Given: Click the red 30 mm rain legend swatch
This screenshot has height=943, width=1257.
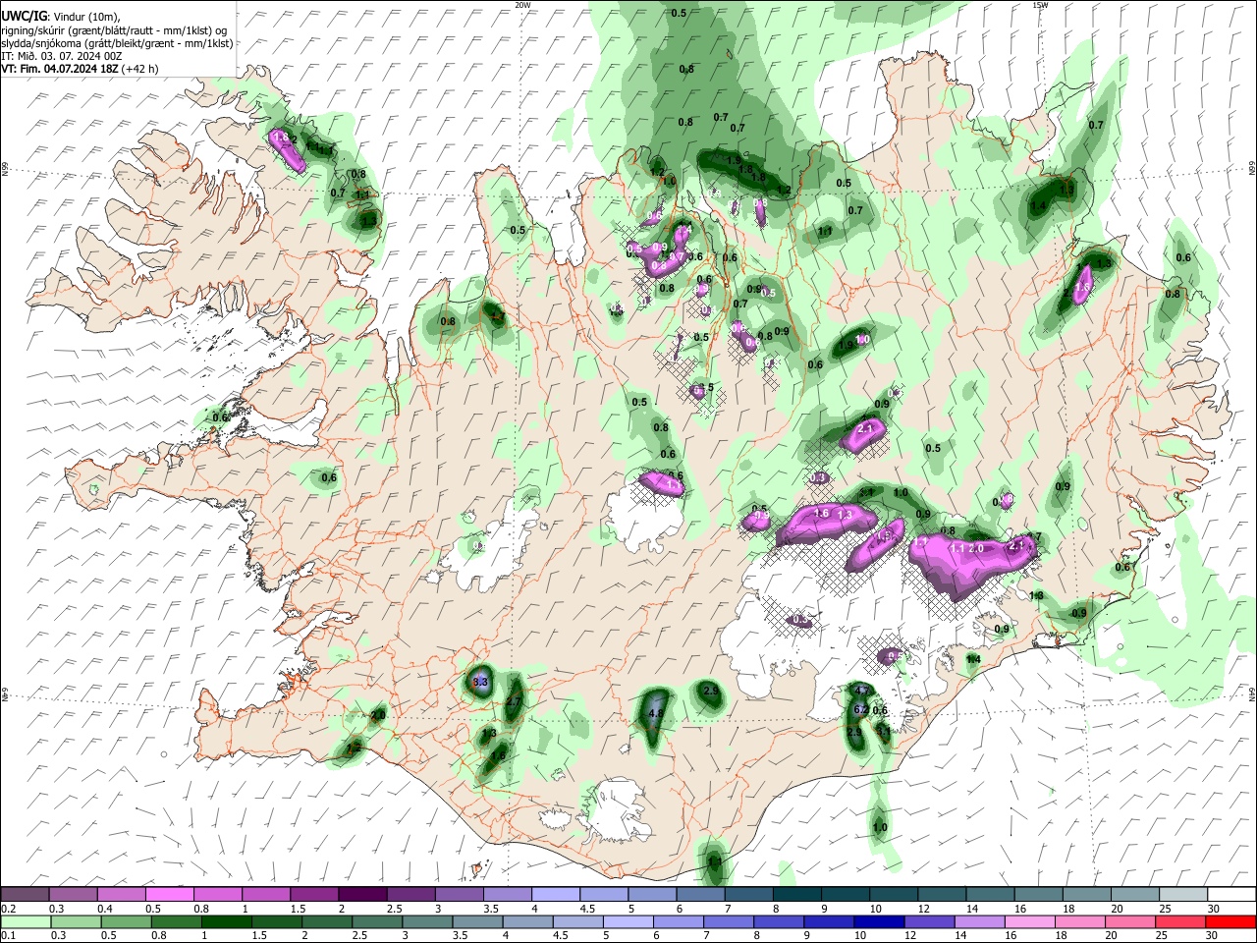Looking at the screenshot, I should point(1230,921).
